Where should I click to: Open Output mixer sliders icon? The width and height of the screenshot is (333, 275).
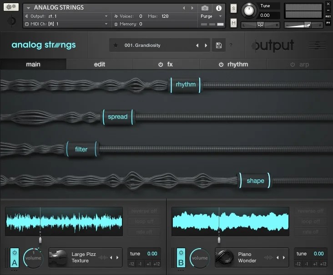[x=317, y=45]
